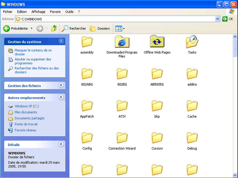Open the Outils menu

click(69, 12)
